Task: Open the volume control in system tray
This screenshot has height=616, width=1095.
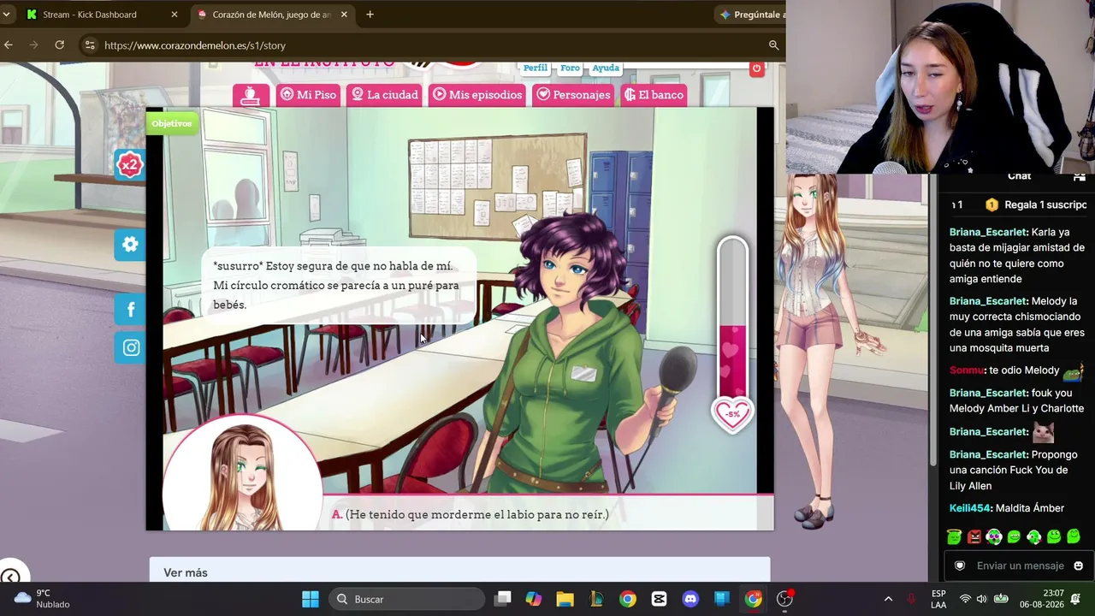Action: (981, 599)
